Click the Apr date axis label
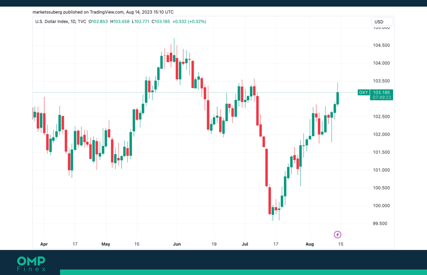 [44, 244]
